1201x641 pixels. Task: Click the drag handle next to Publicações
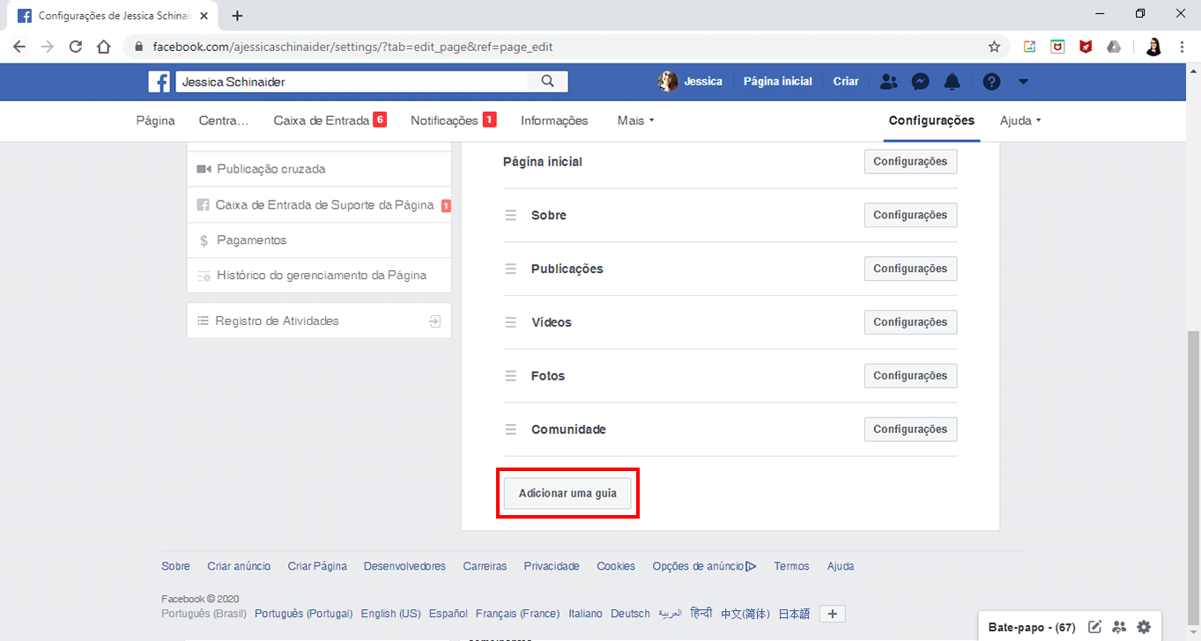pyautogui.click(x=511, y=269)
